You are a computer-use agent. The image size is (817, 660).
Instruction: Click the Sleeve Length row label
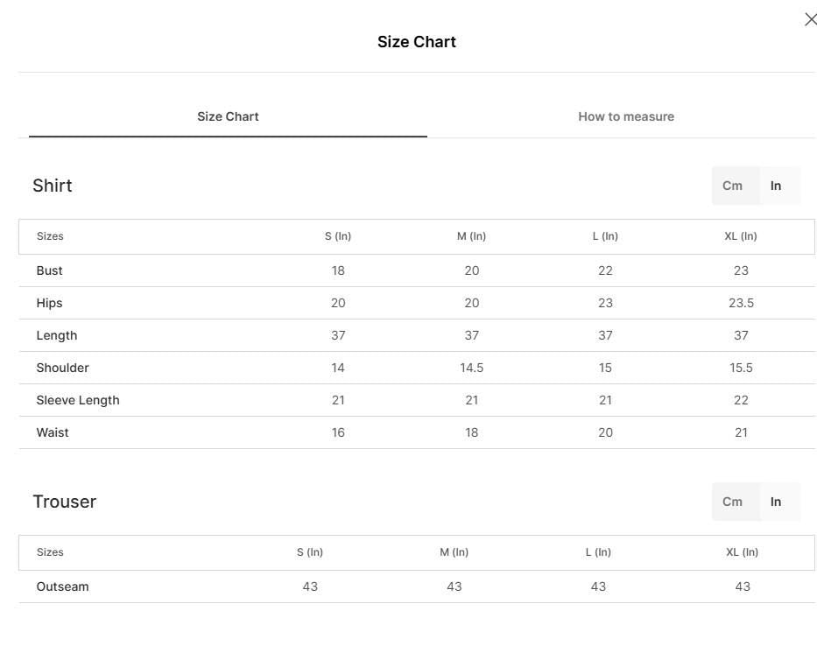(x=78, y=400)
